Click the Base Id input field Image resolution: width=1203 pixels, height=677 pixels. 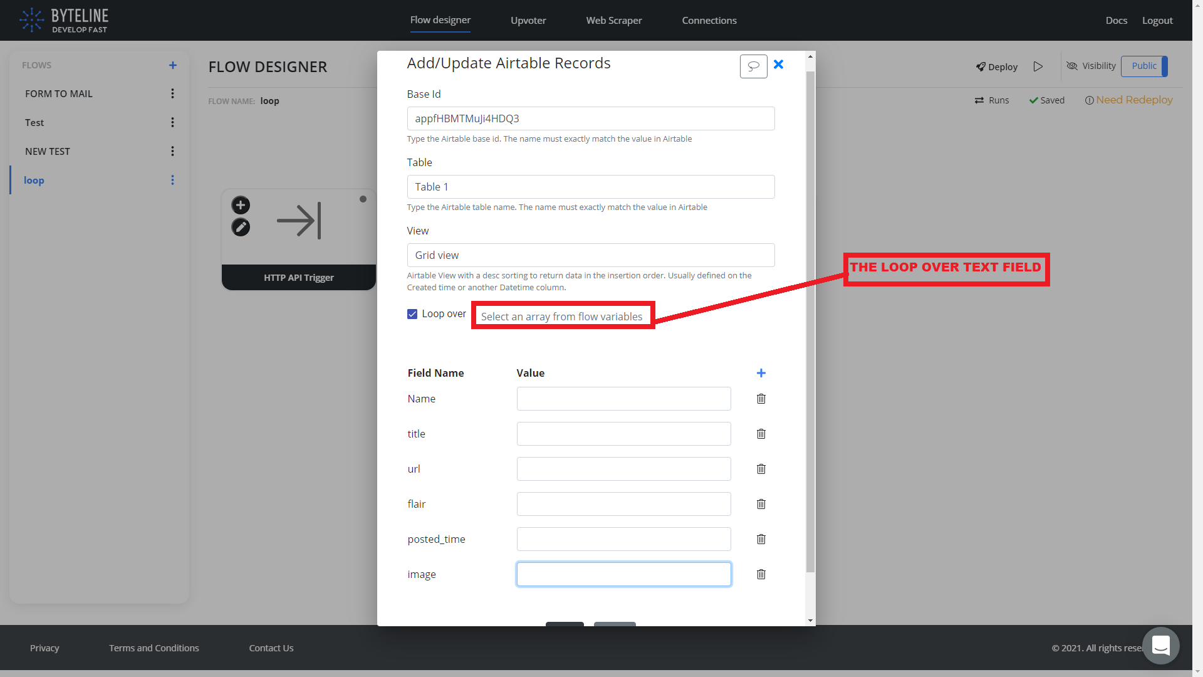591,118
